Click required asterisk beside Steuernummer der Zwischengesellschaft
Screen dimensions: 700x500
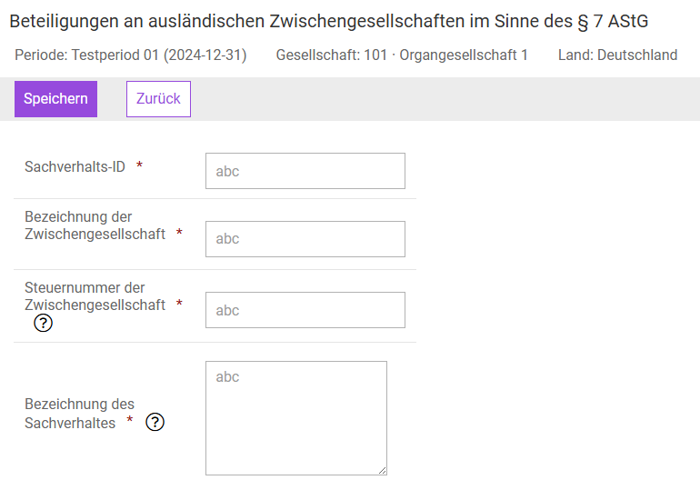(x=179, y=304)
